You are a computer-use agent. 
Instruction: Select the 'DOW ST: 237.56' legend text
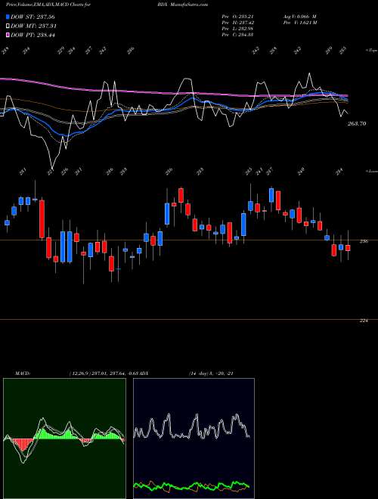[x=33, y=17]
